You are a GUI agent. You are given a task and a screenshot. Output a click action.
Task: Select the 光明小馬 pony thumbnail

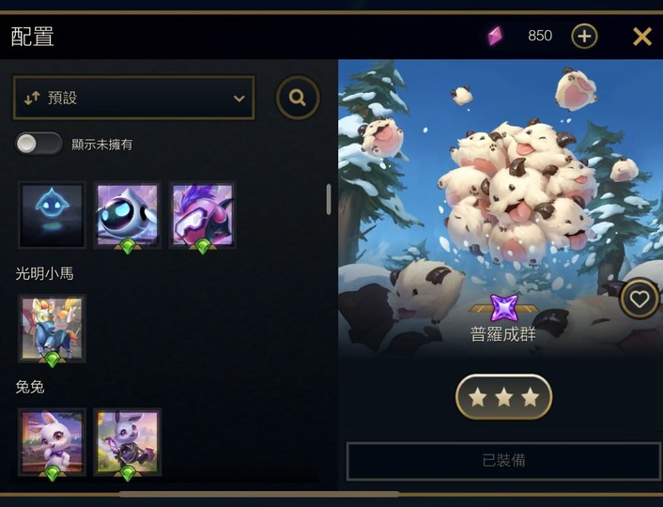[52, 329]
